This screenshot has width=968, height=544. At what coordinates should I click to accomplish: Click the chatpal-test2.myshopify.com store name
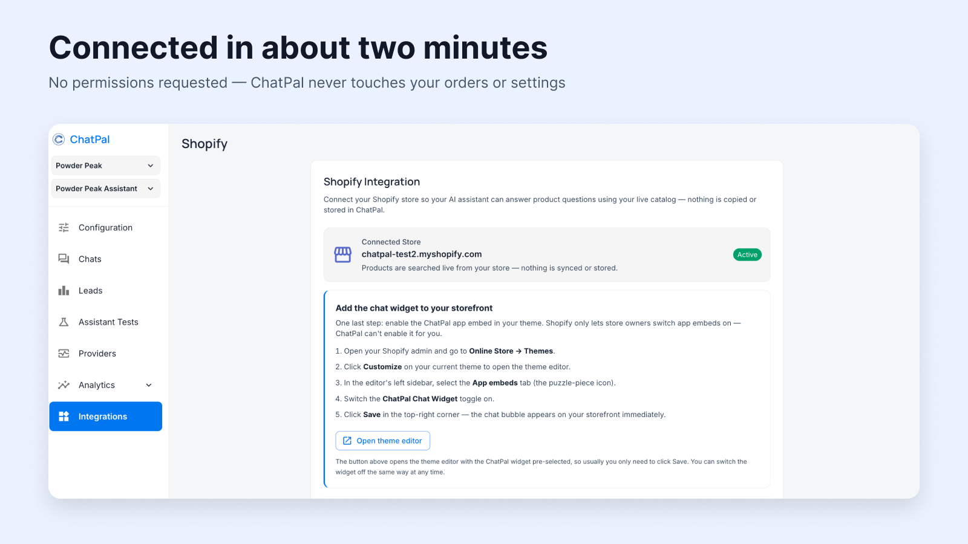coord(422,254)
